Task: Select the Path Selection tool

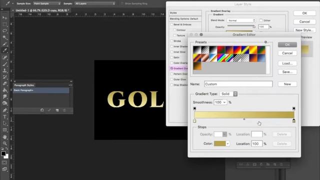Action: 4,123
